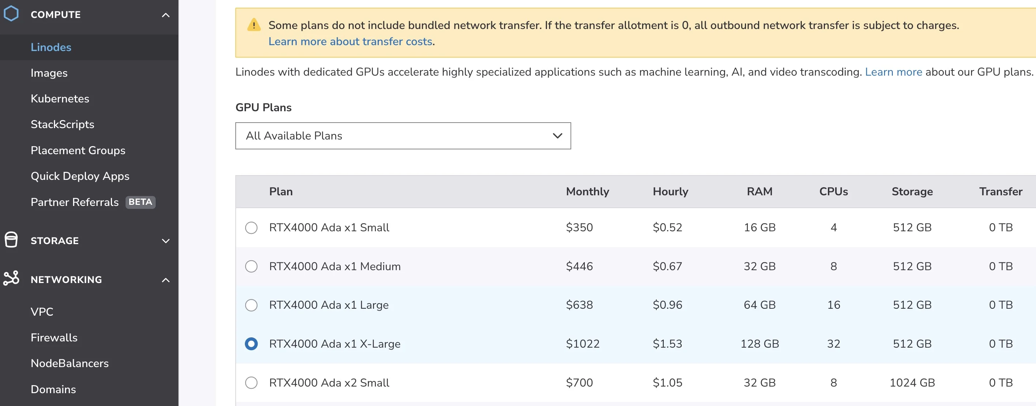Image resolution: width=1036 pixels, height=406 pixels.
Task: Select RTX4000 Ada x1 Small plan
Action: pos(251,228)
